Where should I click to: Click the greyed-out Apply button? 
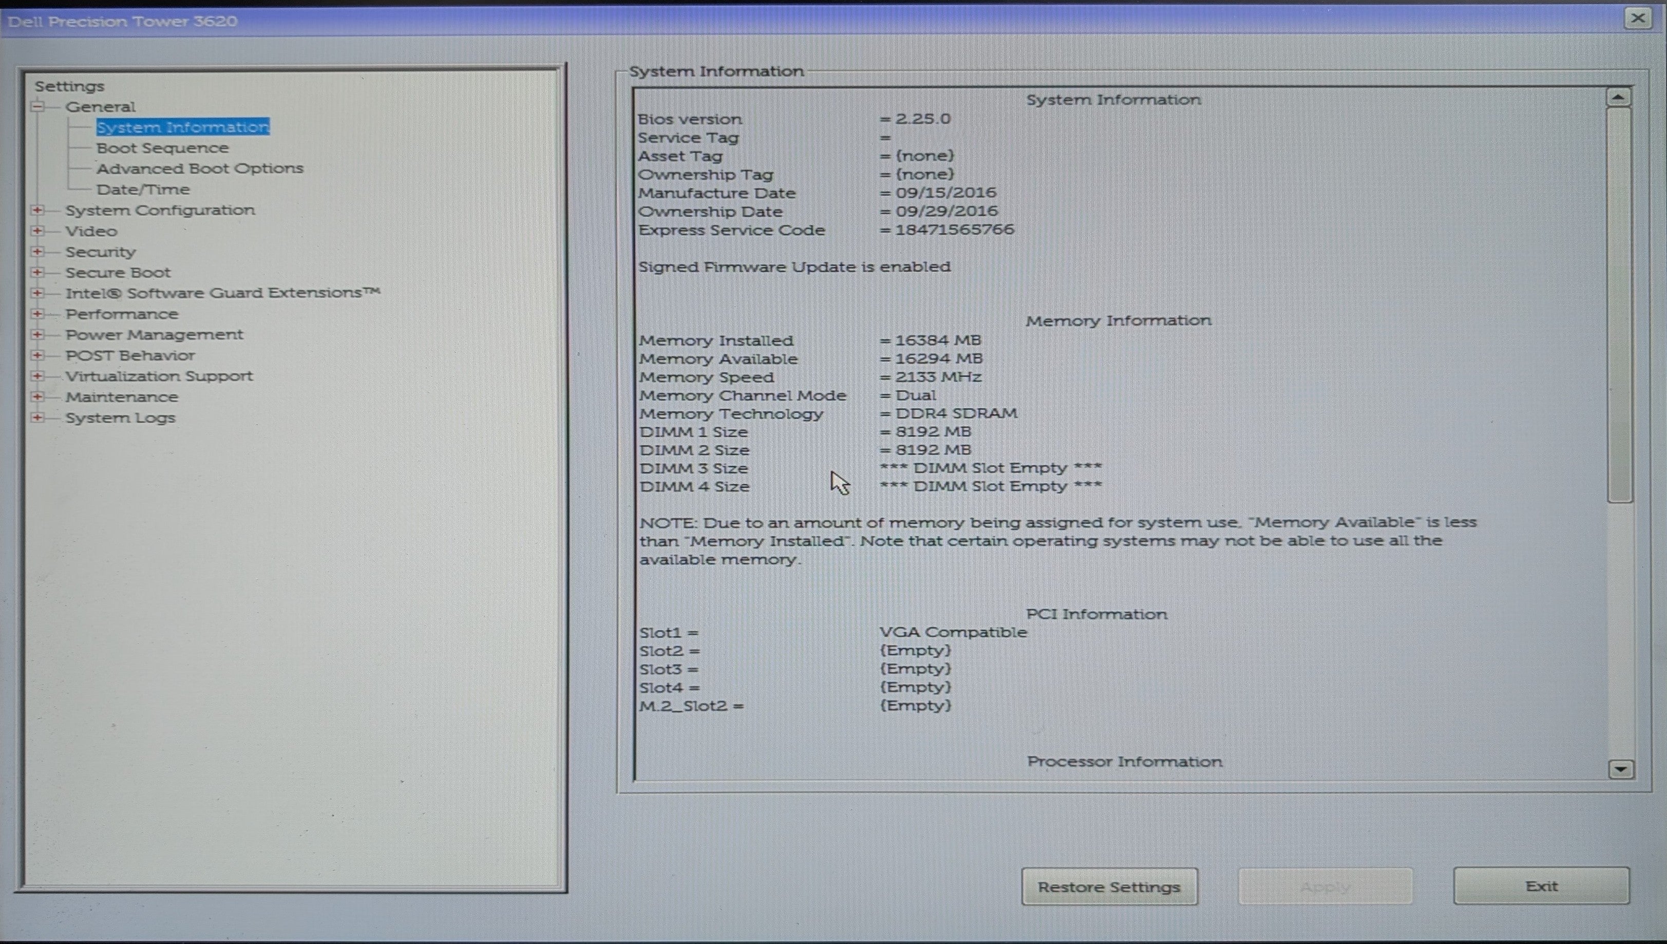[x=1325, y=886]
